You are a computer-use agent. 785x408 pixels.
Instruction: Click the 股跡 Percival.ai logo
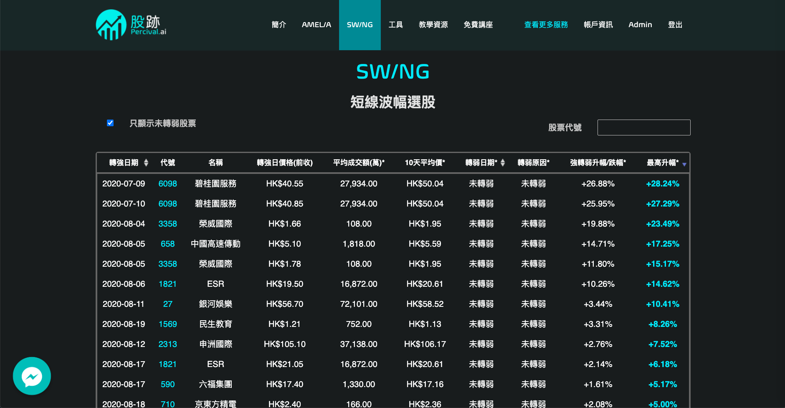click(x=131, y=25)
